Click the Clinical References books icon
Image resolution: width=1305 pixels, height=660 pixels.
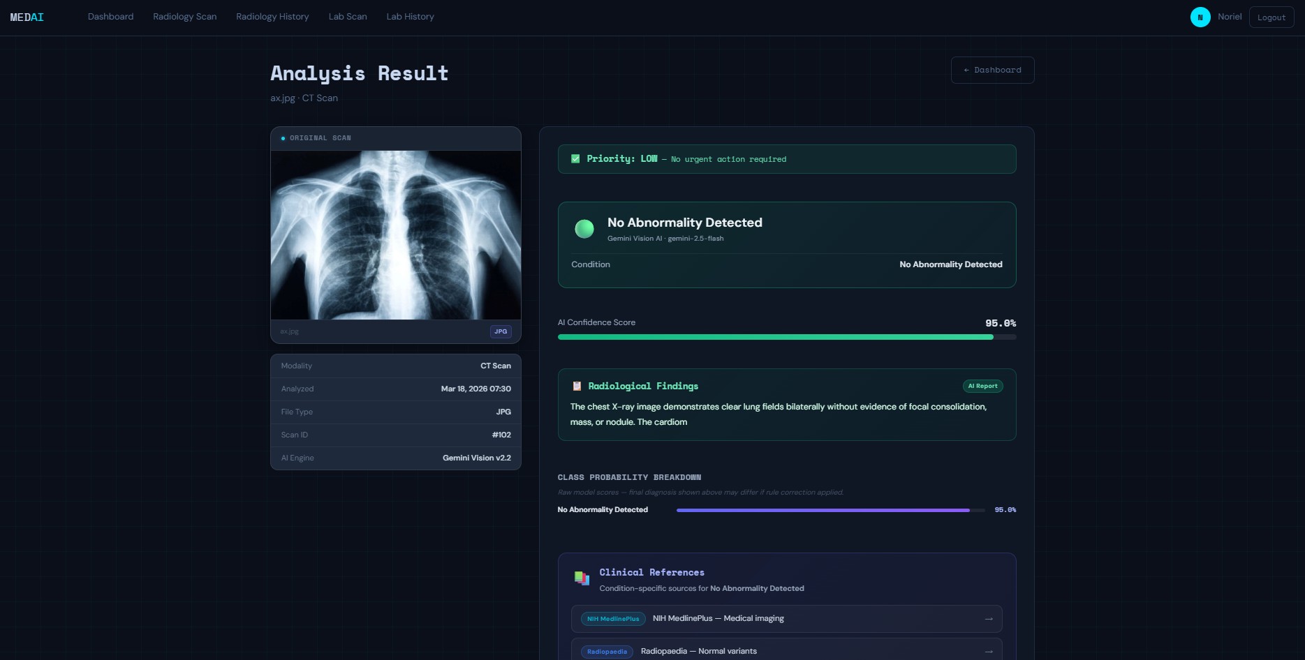pos(582,578)
